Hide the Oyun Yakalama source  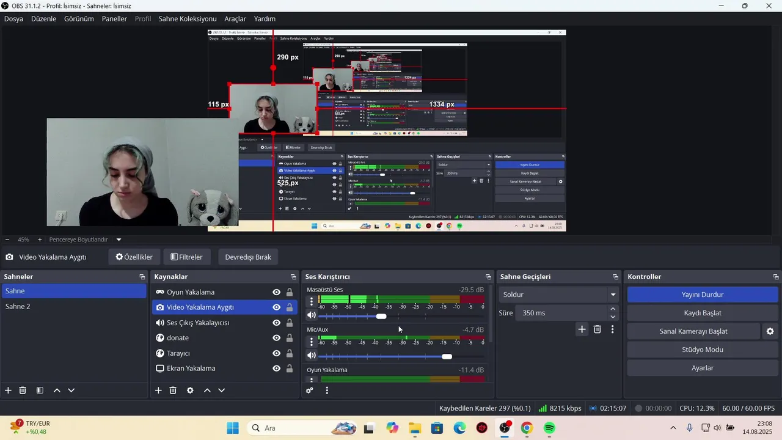277,292
